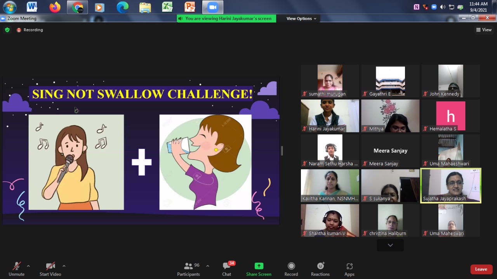Start Video with the camera toggle
Screen dimensions: 497x279
pos(50,269)
